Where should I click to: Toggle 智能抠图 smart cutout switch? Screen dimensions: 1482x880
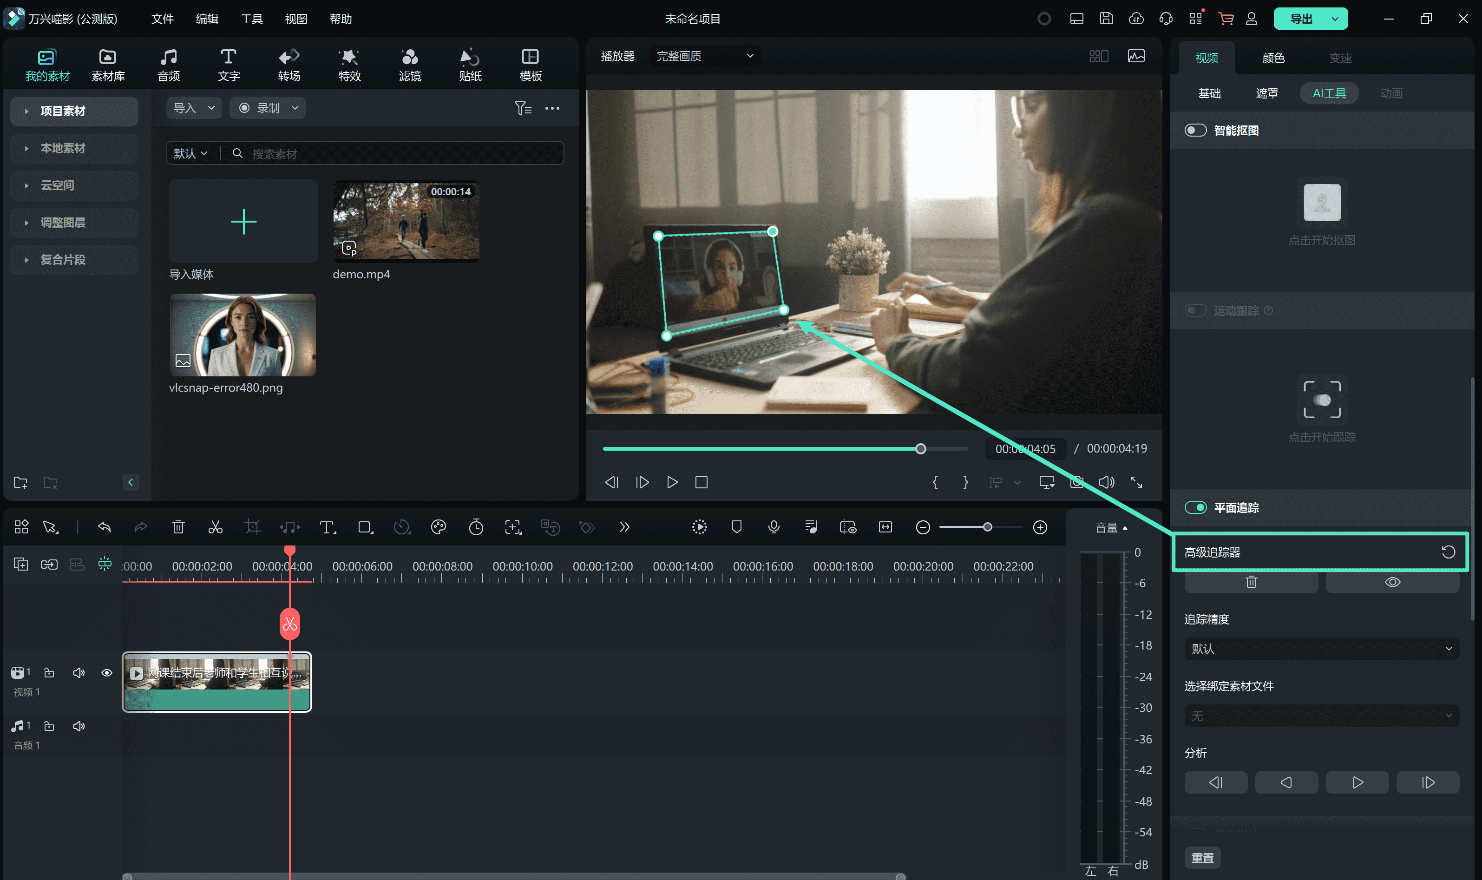pyautogui.click(x=1194, y=130)
